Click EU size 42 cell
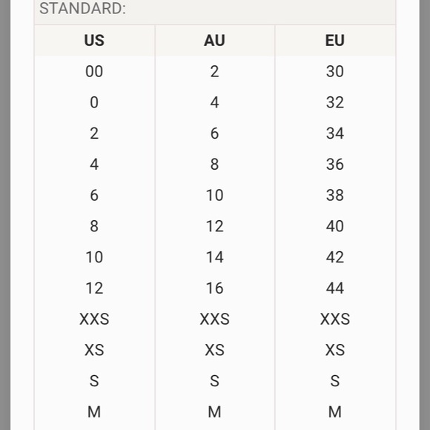Image resolution: width=430 pixels, height=430 pixels. [x=335, y=257]
